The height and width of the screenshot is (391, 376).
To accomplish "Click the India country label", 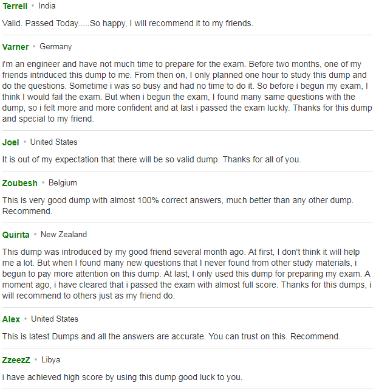I will [x=47, y=6].
